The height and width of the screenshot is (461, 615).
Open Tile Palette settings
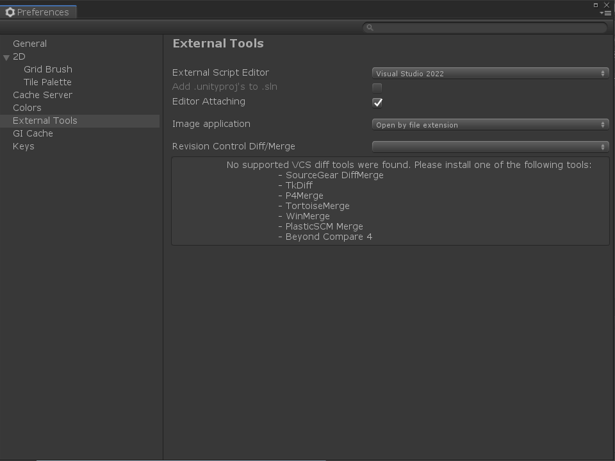coord(47,82)
